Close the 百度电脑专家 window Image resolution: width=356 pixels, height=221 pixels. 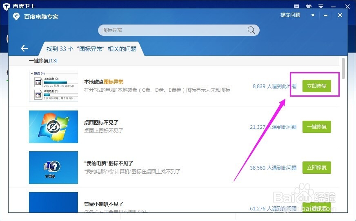[x=340, y=15]
